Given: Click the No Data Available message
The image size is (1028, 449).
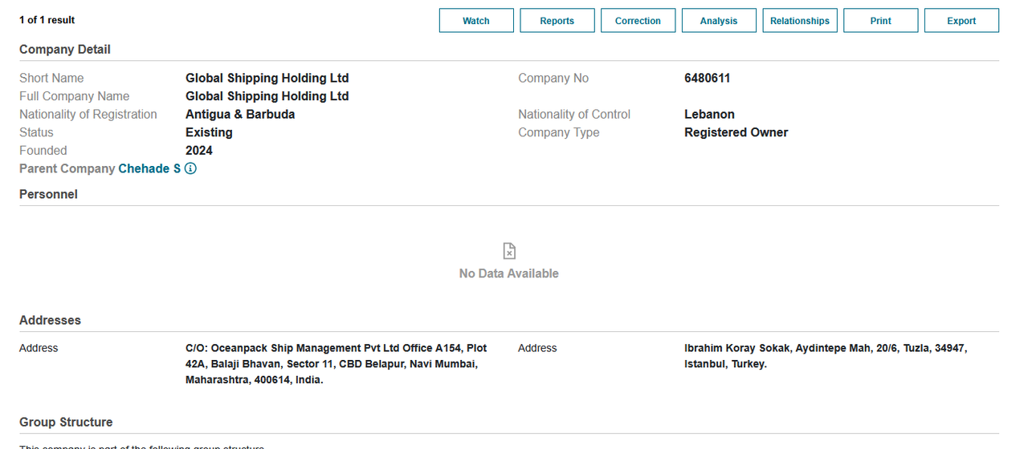Looking at the screenshot, I should pyautogui.click(x=509, y=273).
